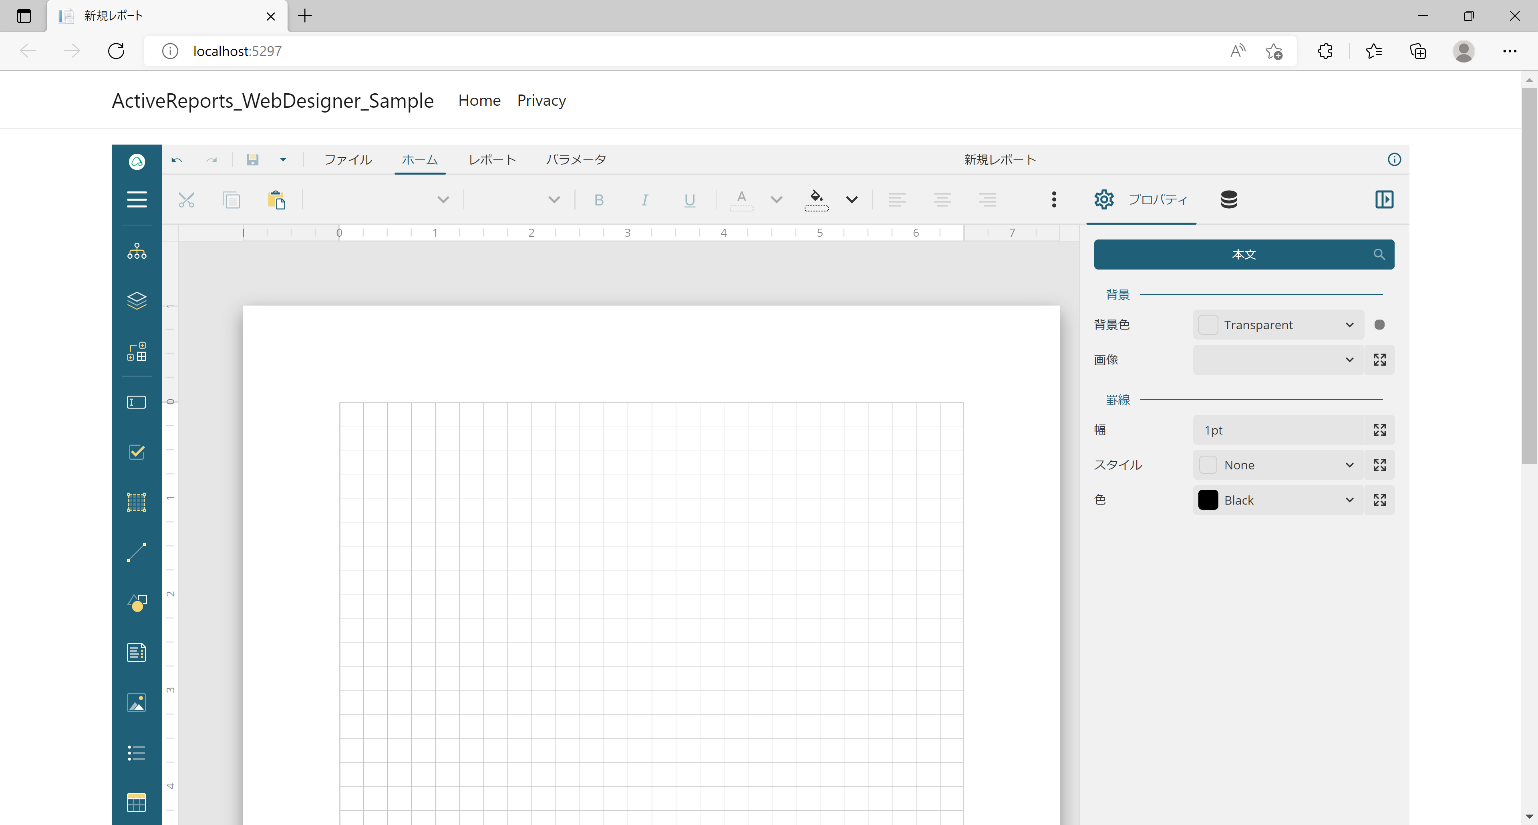Click the Black border color swatch
The width and height of the screenshot is (1538, 825).
[1208, 500]
